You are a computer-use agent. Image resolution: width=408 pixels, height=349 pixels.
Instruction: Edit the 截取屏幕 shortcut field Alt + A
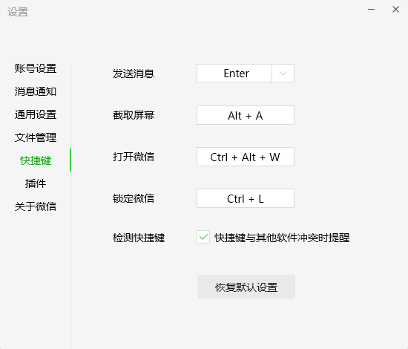[246, 115]
